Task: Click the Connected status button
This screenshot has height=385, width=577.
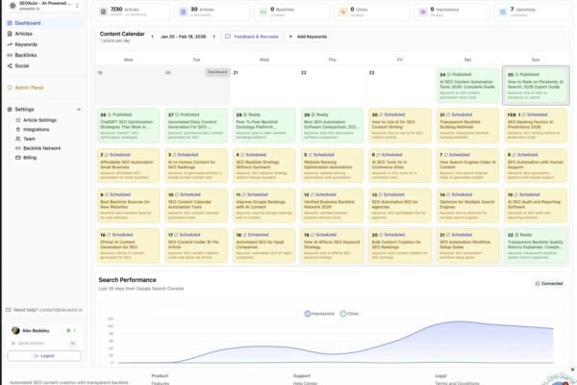Action: pos(549,283)
